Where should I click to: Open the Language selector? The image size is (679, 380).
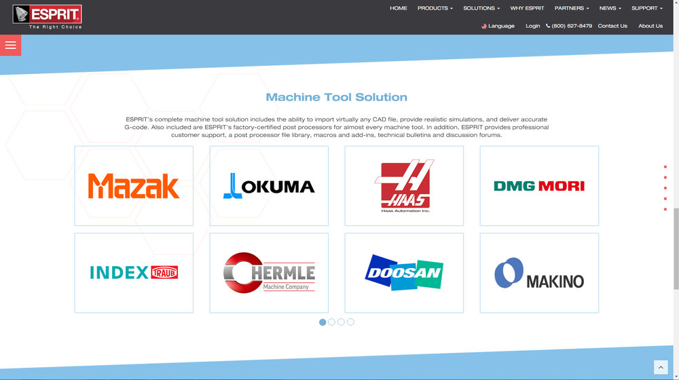(498, 26)
